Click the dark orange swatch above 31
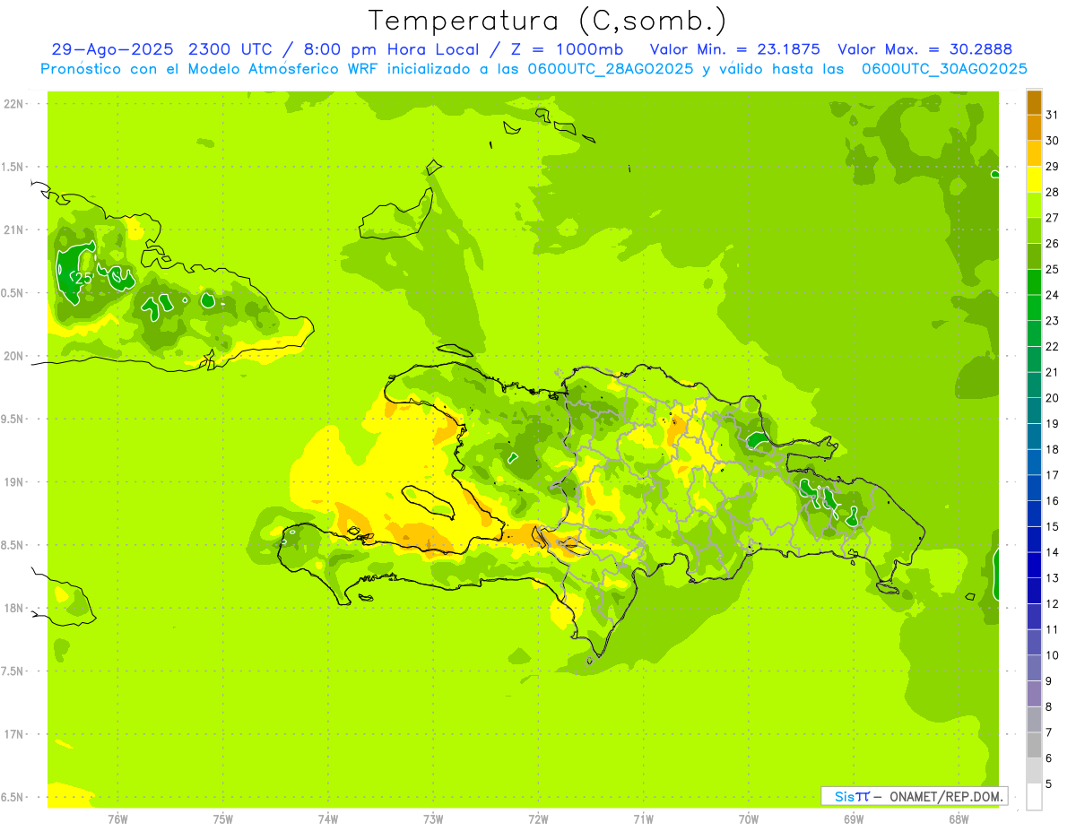Viewport: 1076px width, 831px height. coord(1034,102)
